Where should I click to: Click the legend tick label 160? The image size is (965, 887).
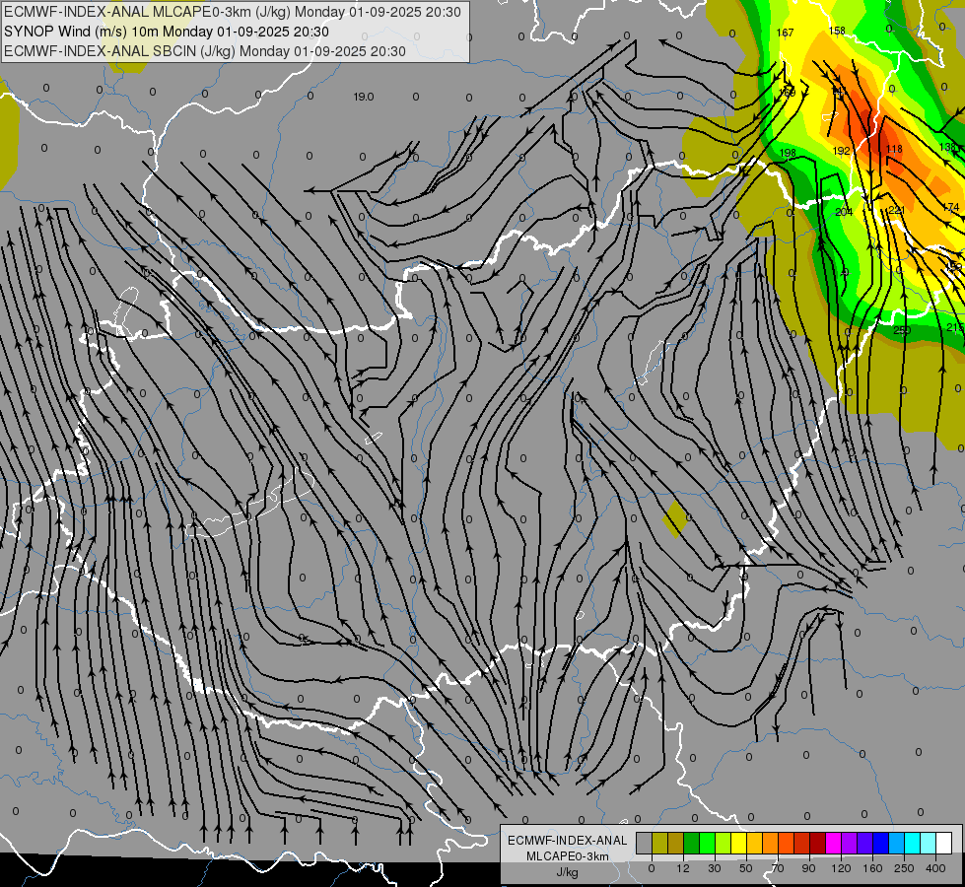click(872, 868)
